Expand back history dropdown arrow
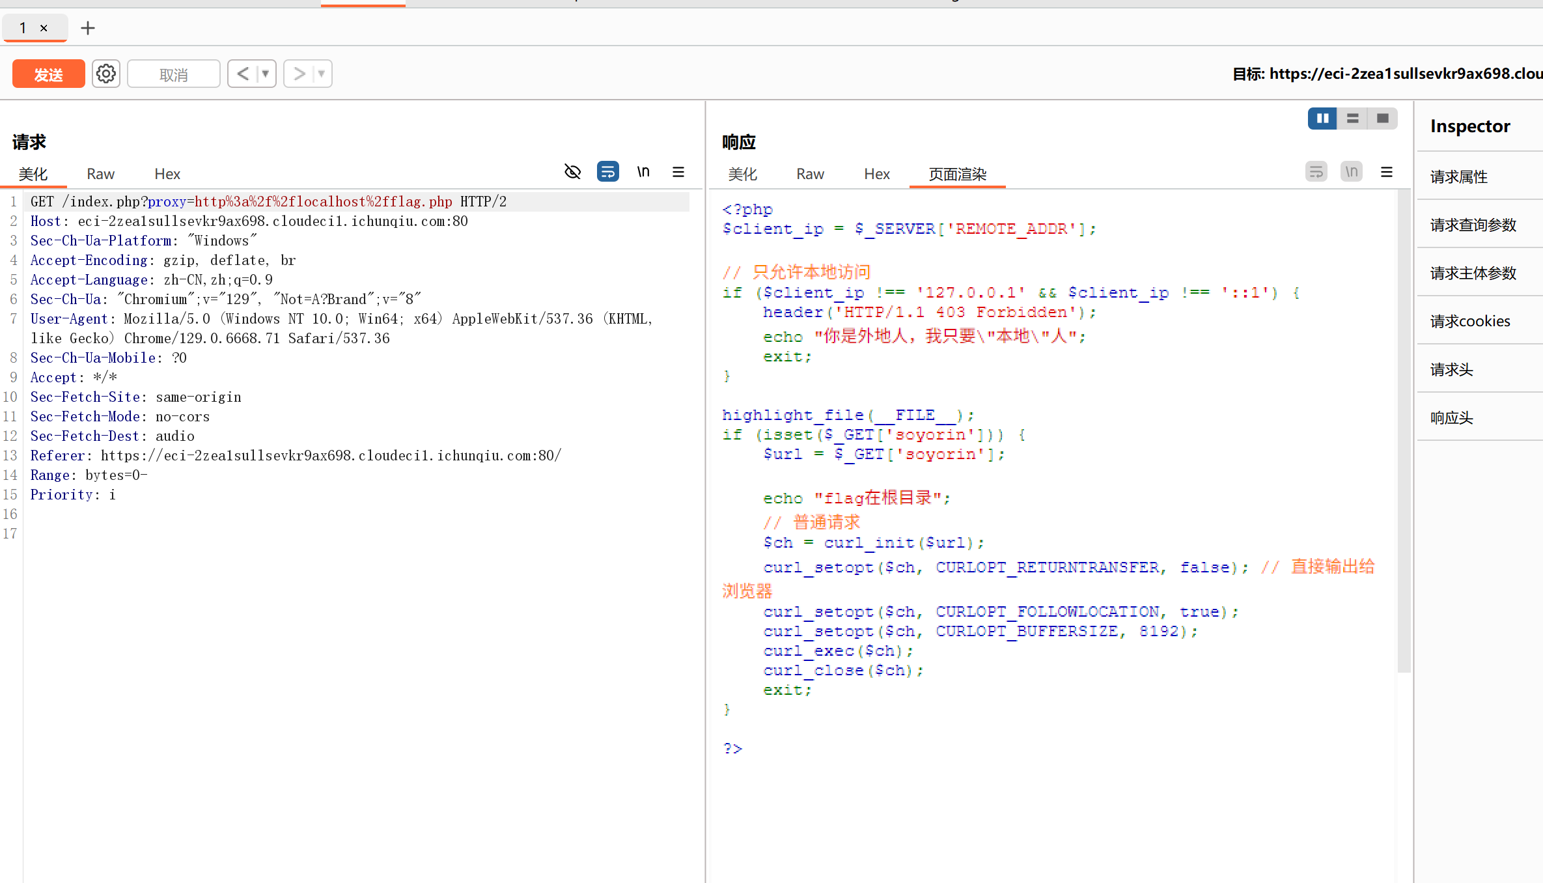Image resolution: width=1543 pixels, height=883 pixels. pyautogui.click(x=266, y=74)
